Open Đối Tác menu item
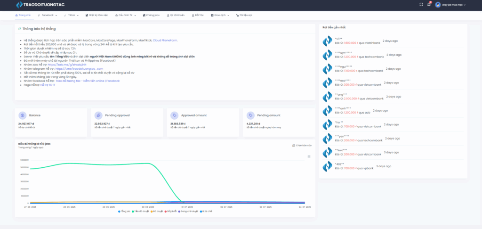Image resolution: width=482 pixels, height=229 pixels. (x=198, y=15)
